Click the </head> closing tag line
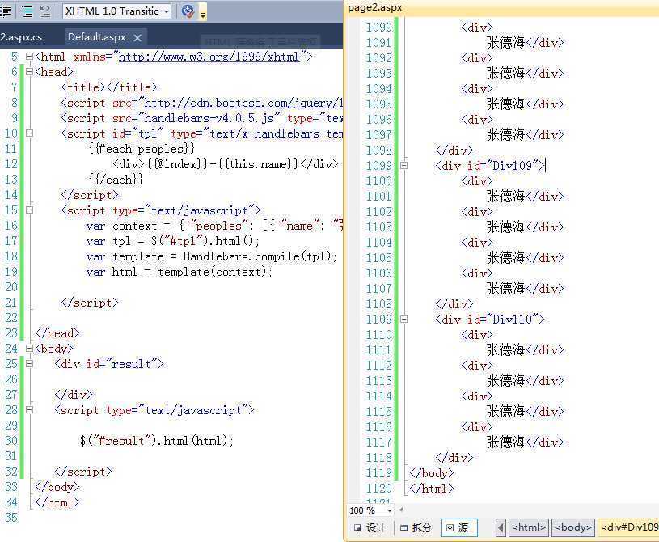Screen dimensions: 659x542 coord(57,333)
